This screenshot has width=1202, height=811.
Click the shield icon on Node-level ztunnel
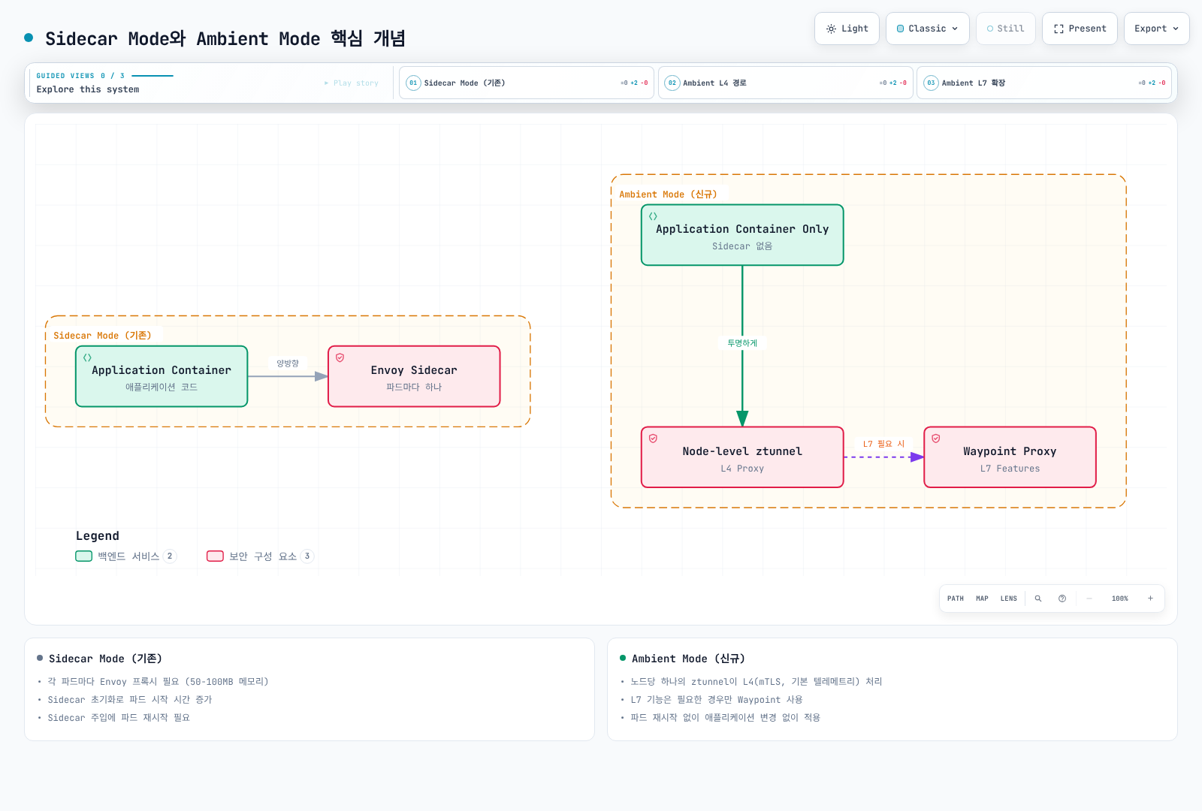(x=653, y=439)
